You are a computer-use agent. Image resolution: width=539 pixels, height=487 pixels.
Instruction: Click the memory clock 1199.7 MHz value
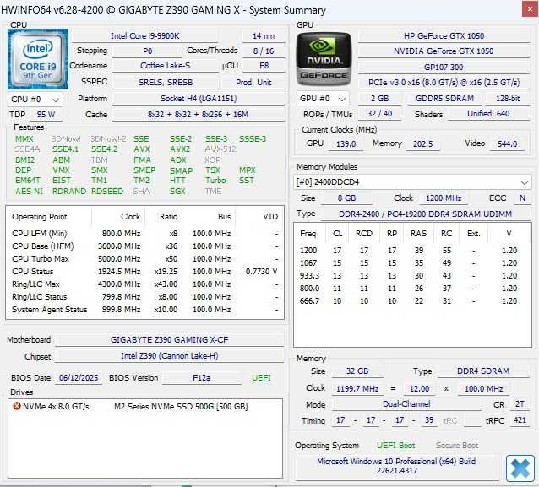pyautogui.click(x=357, y=389)
